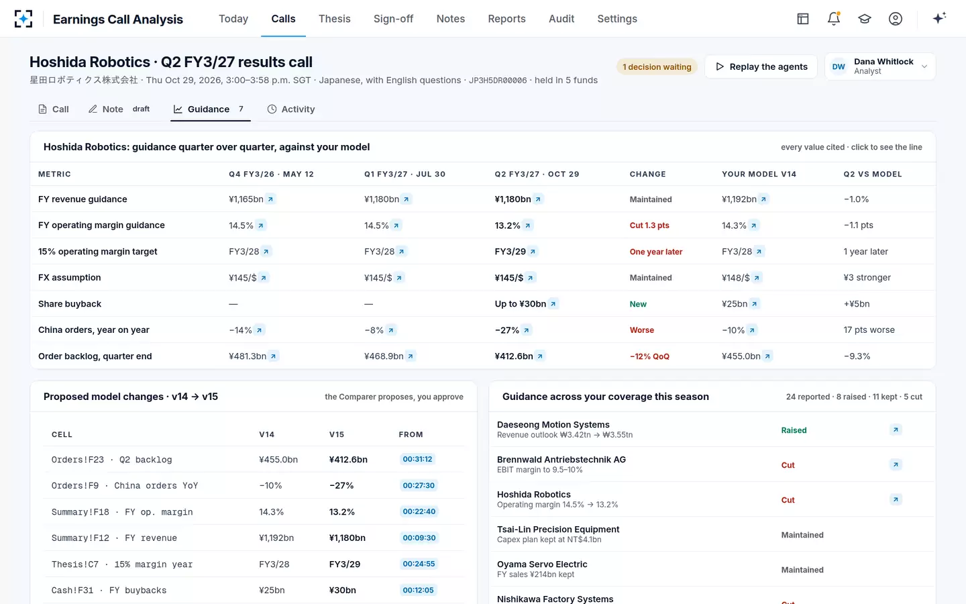Open citation arrow next to Q2 ¥1,180bn revenue
Screen dimensions: 966x604
538,199
